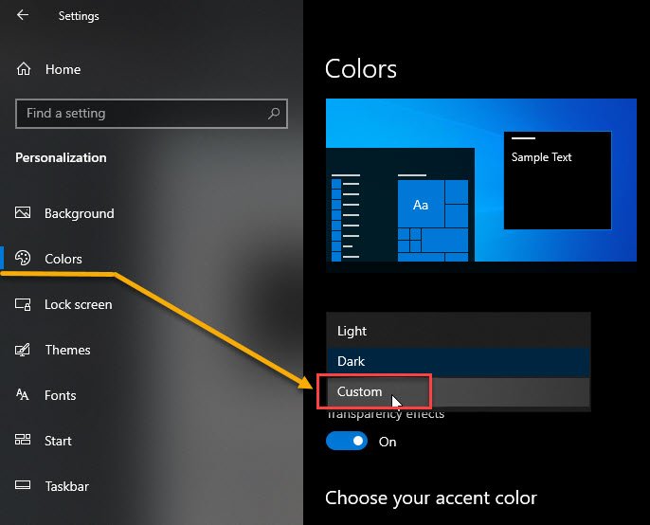The height and width of the screenshot is (525, 650).
Task: Click the Aa tile in preview
Action: [x=421, y=204]
